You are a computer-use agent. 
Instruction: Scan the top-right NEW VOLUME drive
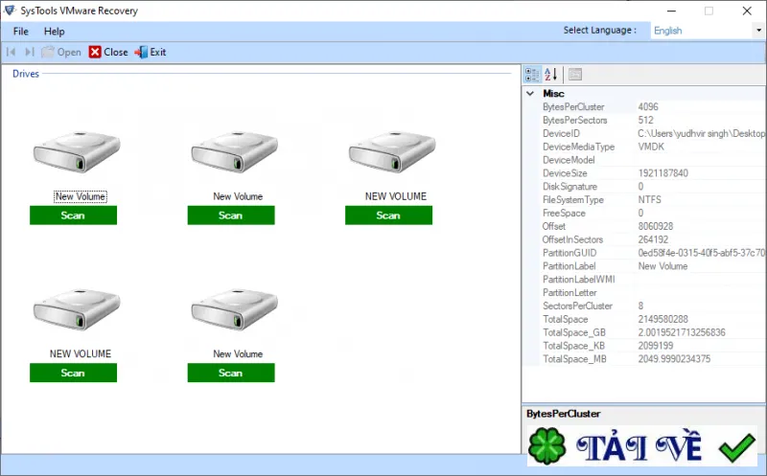pos(388,215)
